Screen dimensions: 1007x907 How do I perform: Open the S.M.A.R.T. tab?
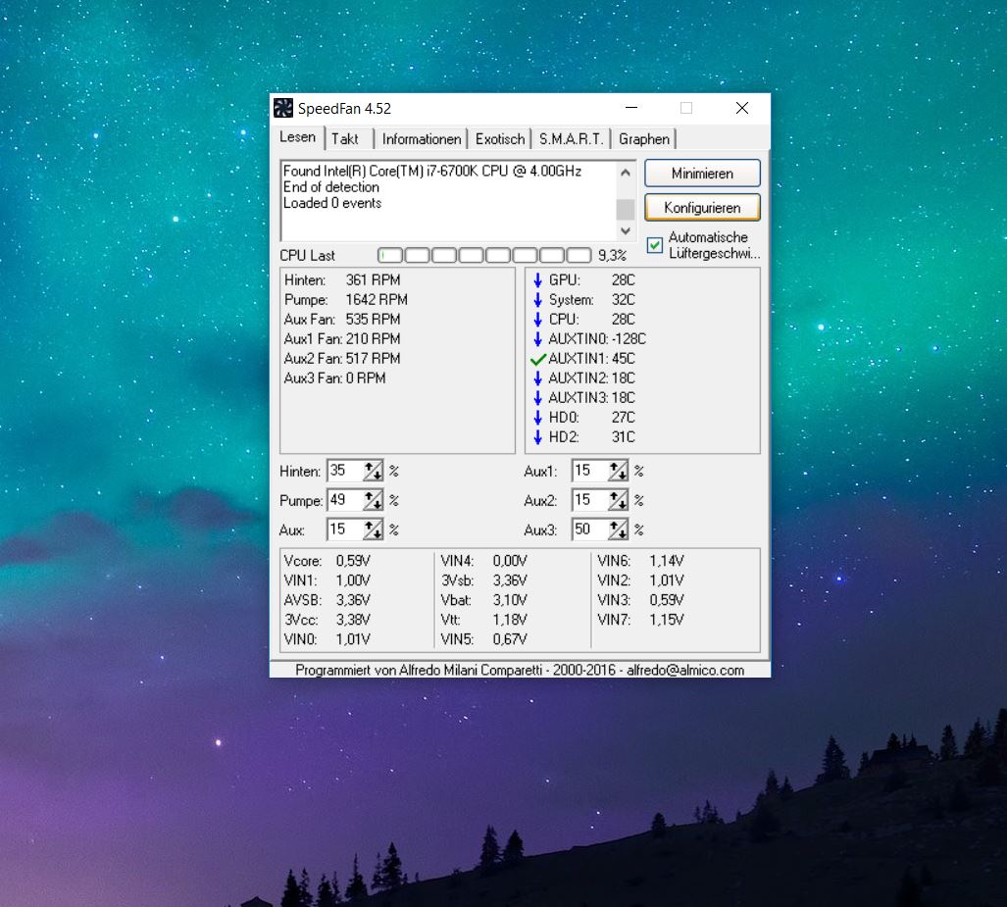(571, 139)
